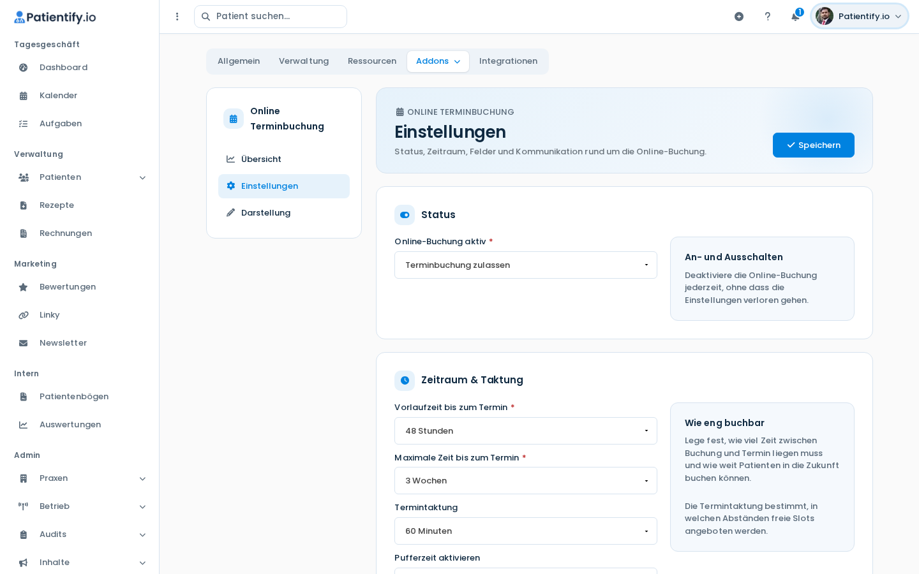Switch to the Ressourcen tab
The width and height of the screenshot is (919, 574).
372,61
